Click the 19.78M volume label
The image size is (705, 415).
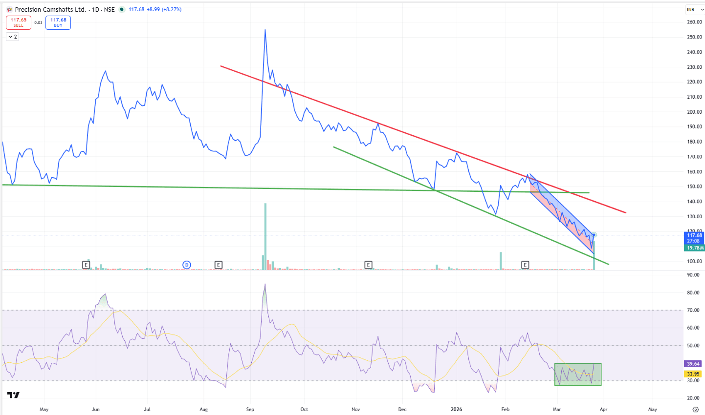(x=694, y=248)
